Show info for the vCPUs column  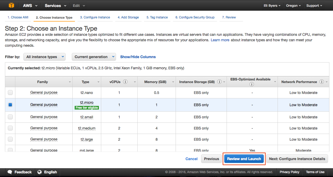(125, 82)
